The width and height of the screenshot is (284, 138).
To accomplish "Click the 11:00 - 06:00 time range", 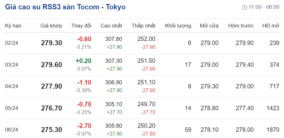I will pos(264,7).
